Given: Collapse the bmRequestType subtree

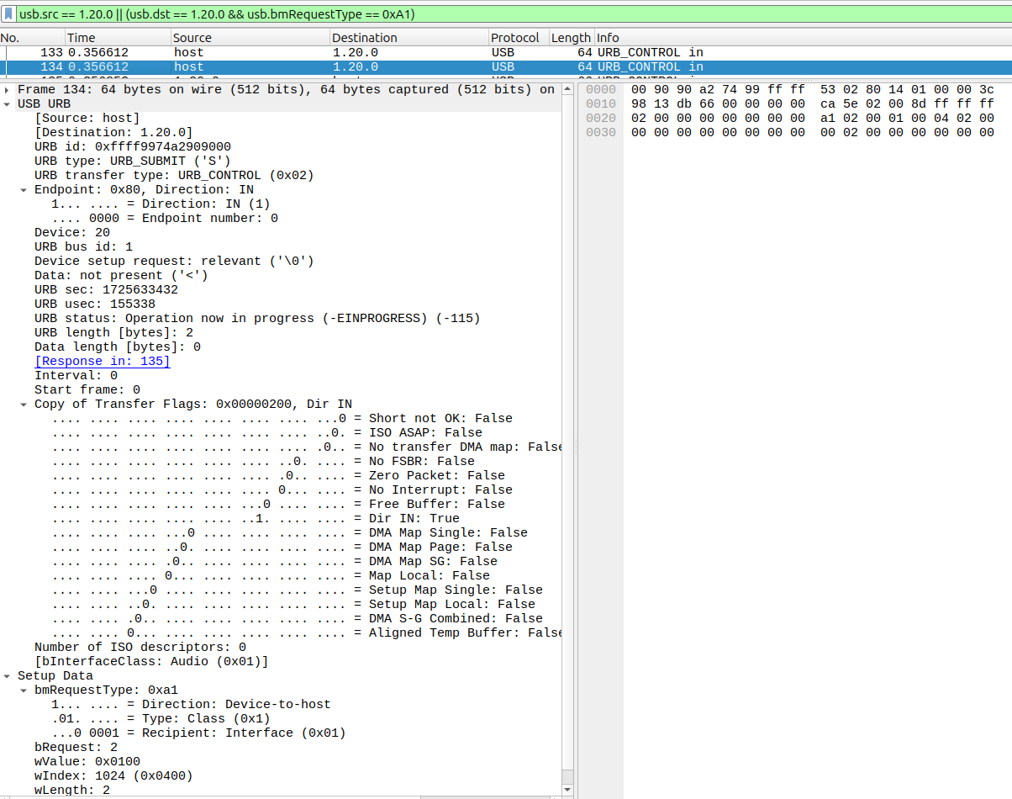Looking at the screenshot, I should [22, 690].
